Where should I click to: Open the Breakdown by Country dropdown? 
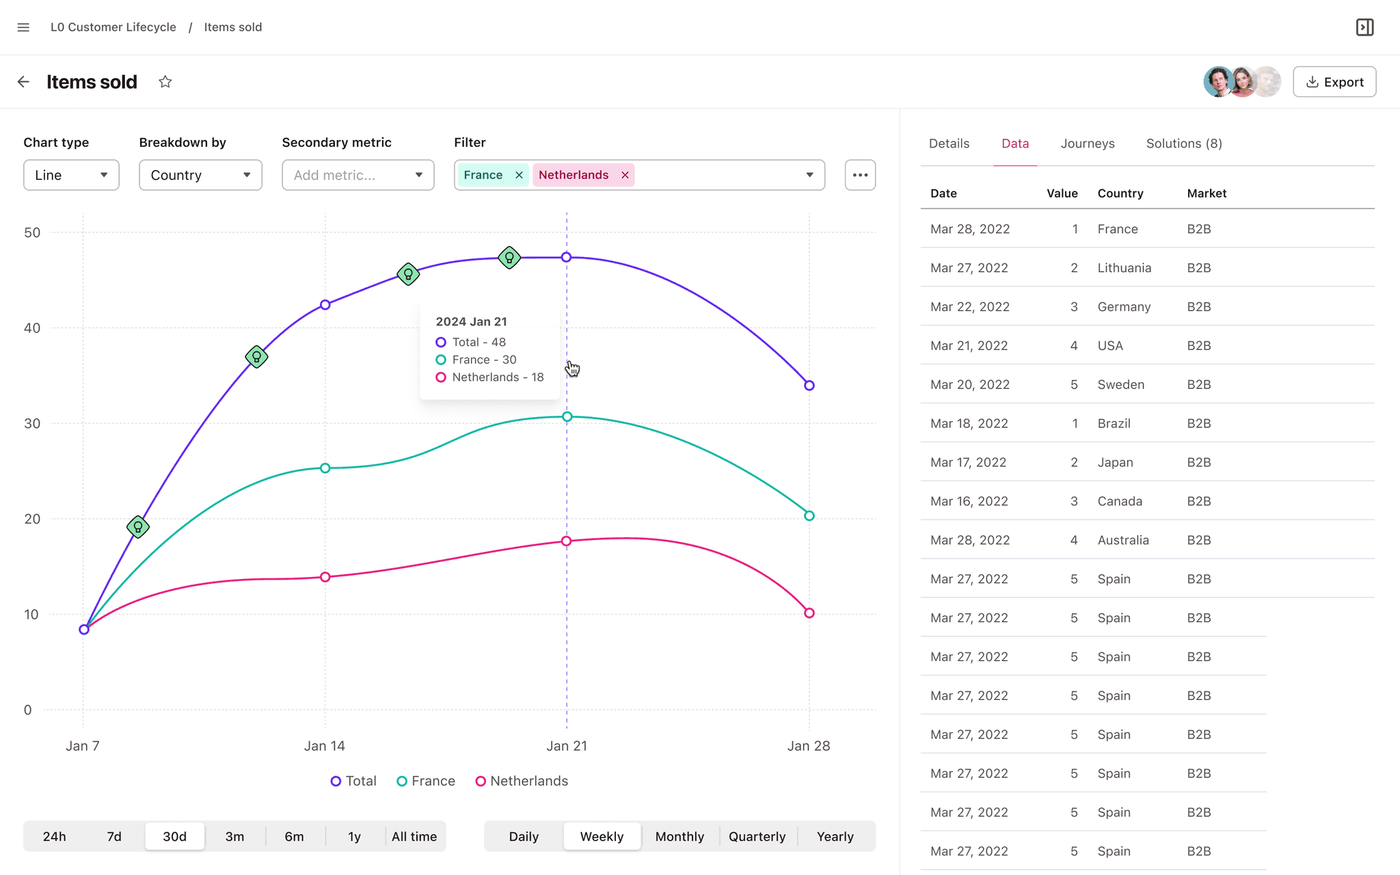point(200,175)
